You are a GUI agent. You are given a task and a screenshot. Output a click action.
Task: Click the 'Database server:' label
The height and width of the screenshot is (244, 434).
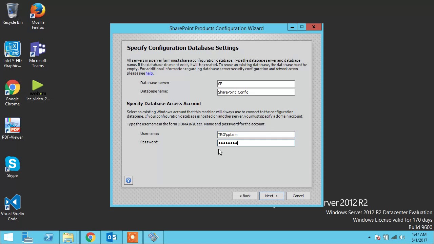[x=155, y=83]
